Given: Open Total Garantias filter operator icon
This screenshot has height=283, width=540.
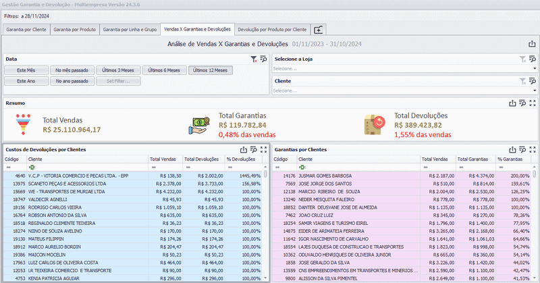Looking at the screenshot, I should [461, 168].
